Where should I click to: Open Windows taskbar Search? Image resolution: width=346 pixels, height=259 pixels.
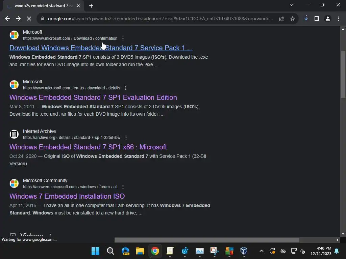[x=110, y=251]
